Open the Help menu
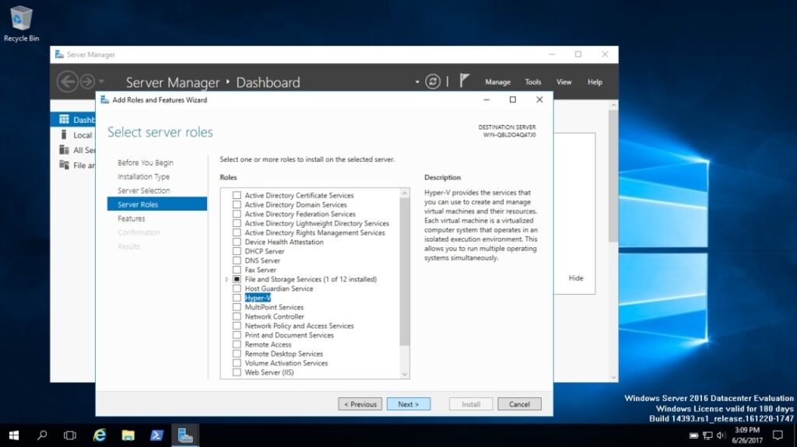Image resolution: width=797 pixels, height=447 pixels. (x=595, y=82)
